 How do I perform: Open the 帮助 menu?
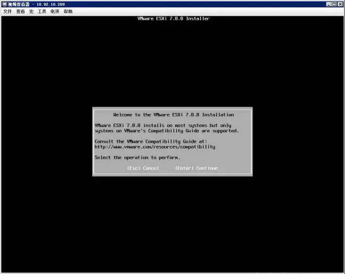click(x=68, y=12)
